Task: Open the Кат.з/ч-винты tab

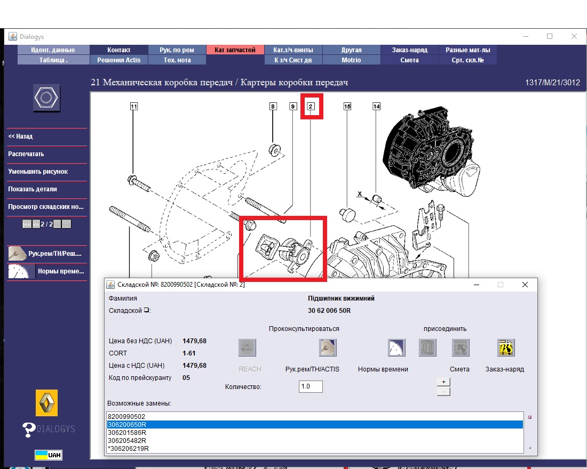Action: 293,50
